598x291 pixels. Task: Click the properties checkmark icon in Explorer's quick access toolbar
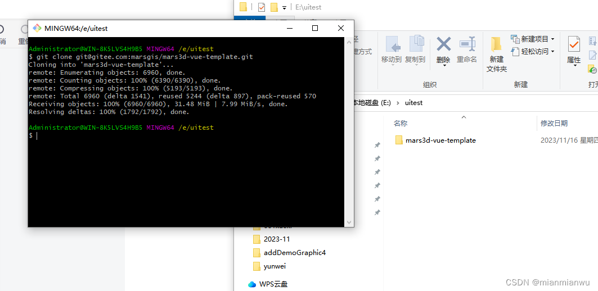(x=262, y=7)
